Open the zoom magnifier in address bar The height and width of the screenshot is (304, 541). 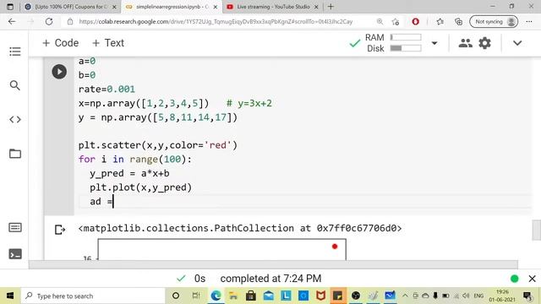(x=380, y=21)
